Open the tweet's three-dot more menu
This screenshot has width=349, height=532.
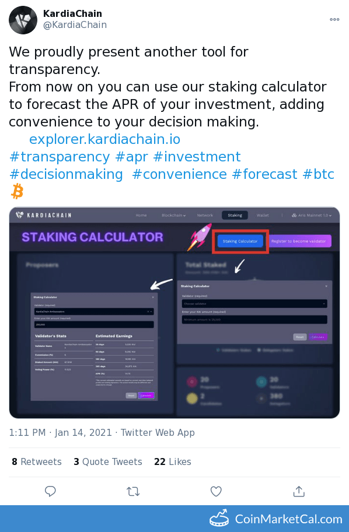pos(334,19)
